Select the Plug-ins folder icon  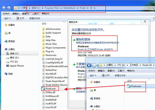[x=43, y=51]
